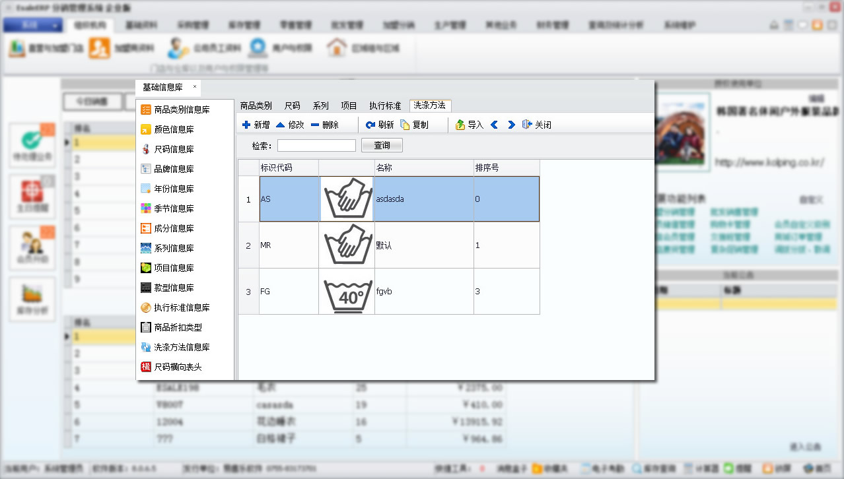Close the 基础信息库 window tab

[194, 86]
